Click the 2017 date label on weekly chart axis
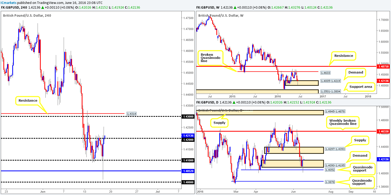The height and width of the screenshot is (195, 391). tap(323, 96)
